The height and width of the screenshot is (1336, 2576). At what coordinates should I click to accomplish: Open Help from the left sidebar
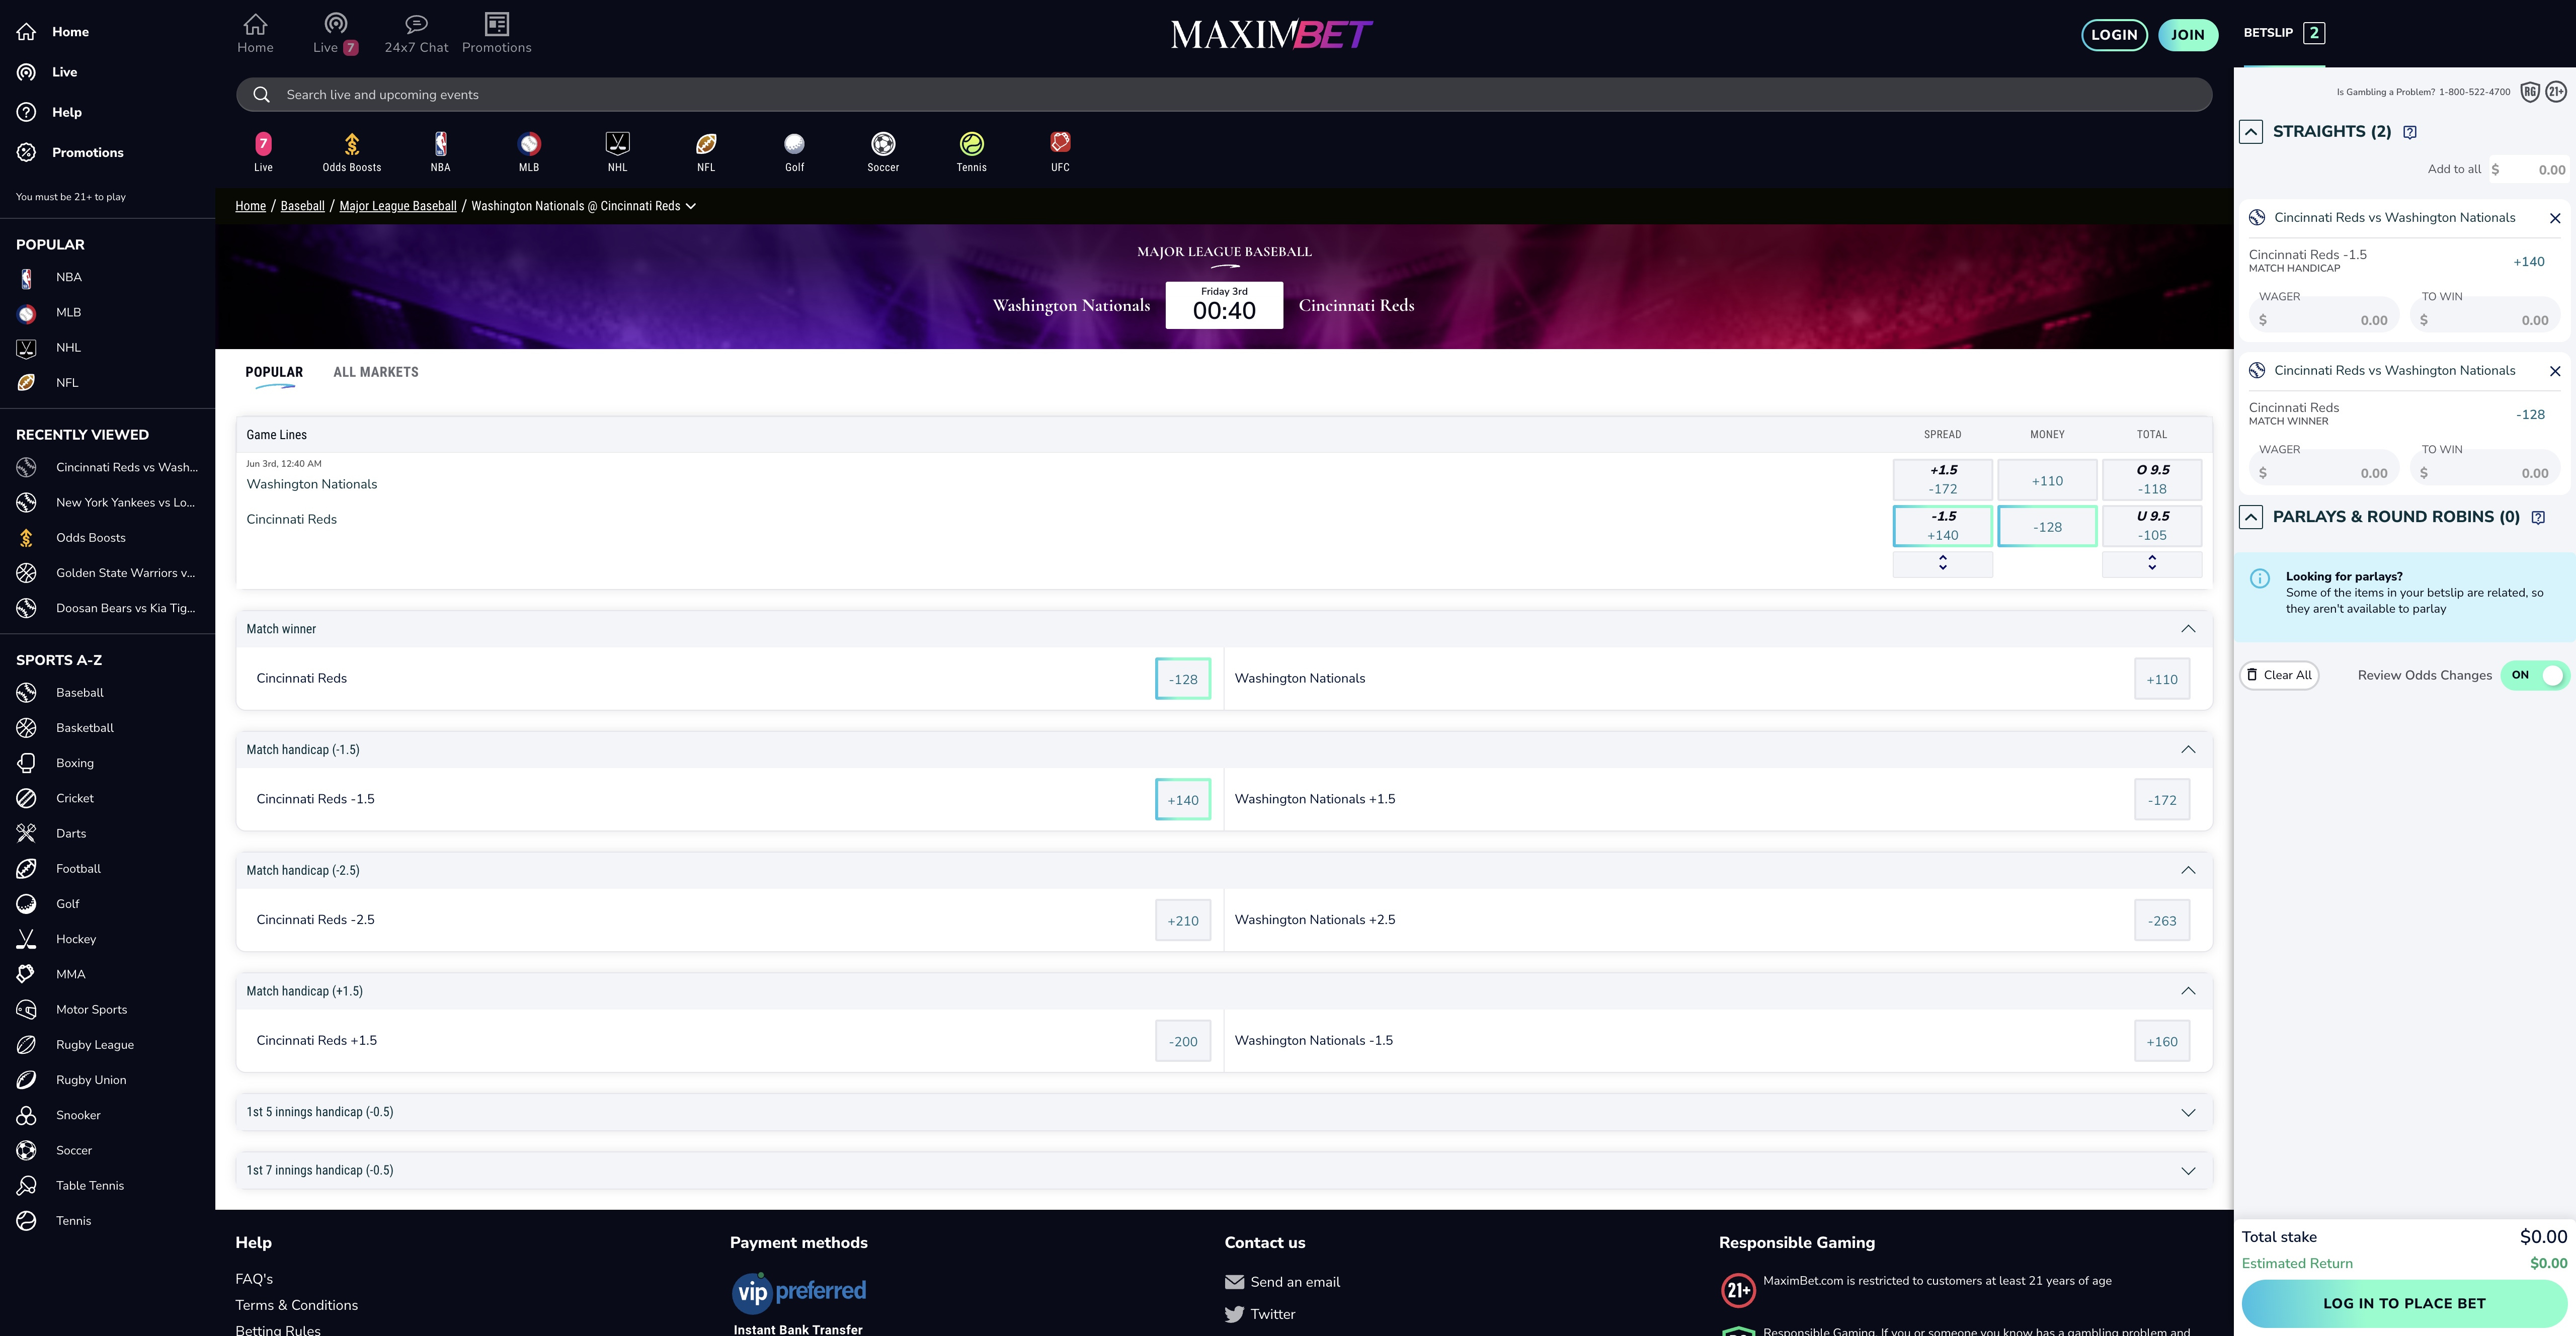pos(66,112)
